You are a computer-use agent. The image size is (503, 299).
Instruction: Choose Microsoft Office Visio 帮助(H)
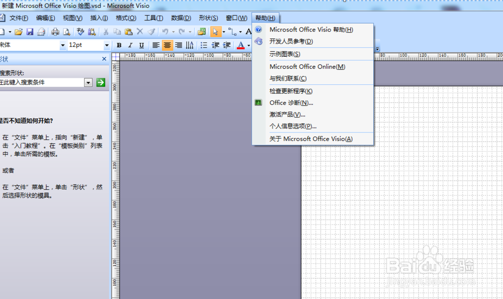pyautogui.click(x=313, y=30)
